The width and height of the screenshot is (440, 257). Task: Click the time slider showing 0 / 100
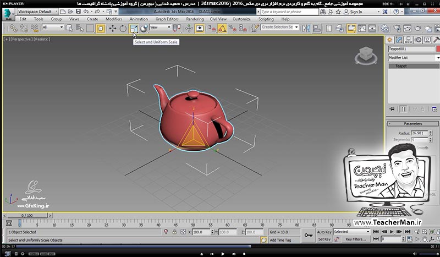coord(27,215)
